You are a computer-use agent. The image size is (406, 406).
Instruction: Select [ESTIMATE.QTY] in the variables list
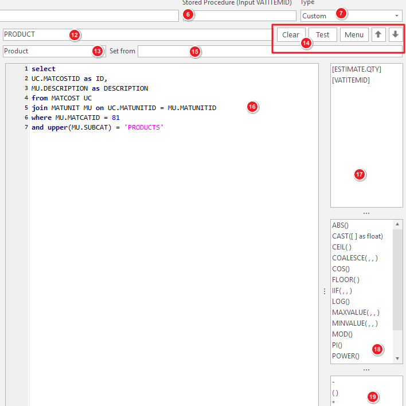click(357, 69)
